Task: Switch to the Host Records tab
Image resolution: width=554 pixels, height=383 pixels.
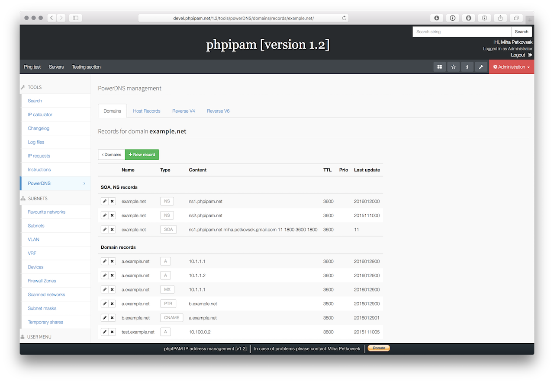Action: [146, 111]
